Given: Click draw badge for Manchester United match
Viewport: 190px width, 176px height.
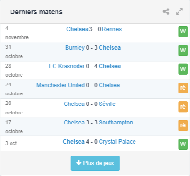Looking at the screenshot, I should coord(183,88).
